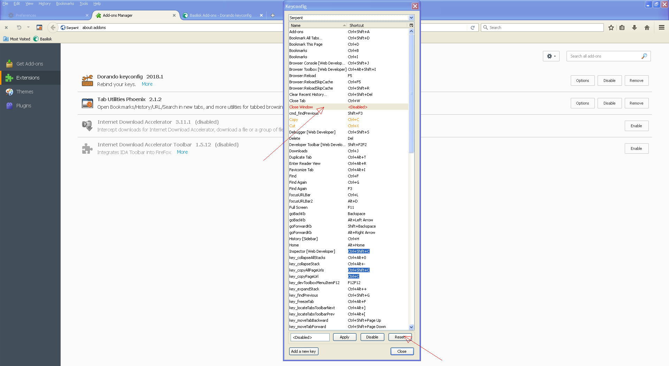Open the File menu
The image size is (669, 366).
pos(5,3)
